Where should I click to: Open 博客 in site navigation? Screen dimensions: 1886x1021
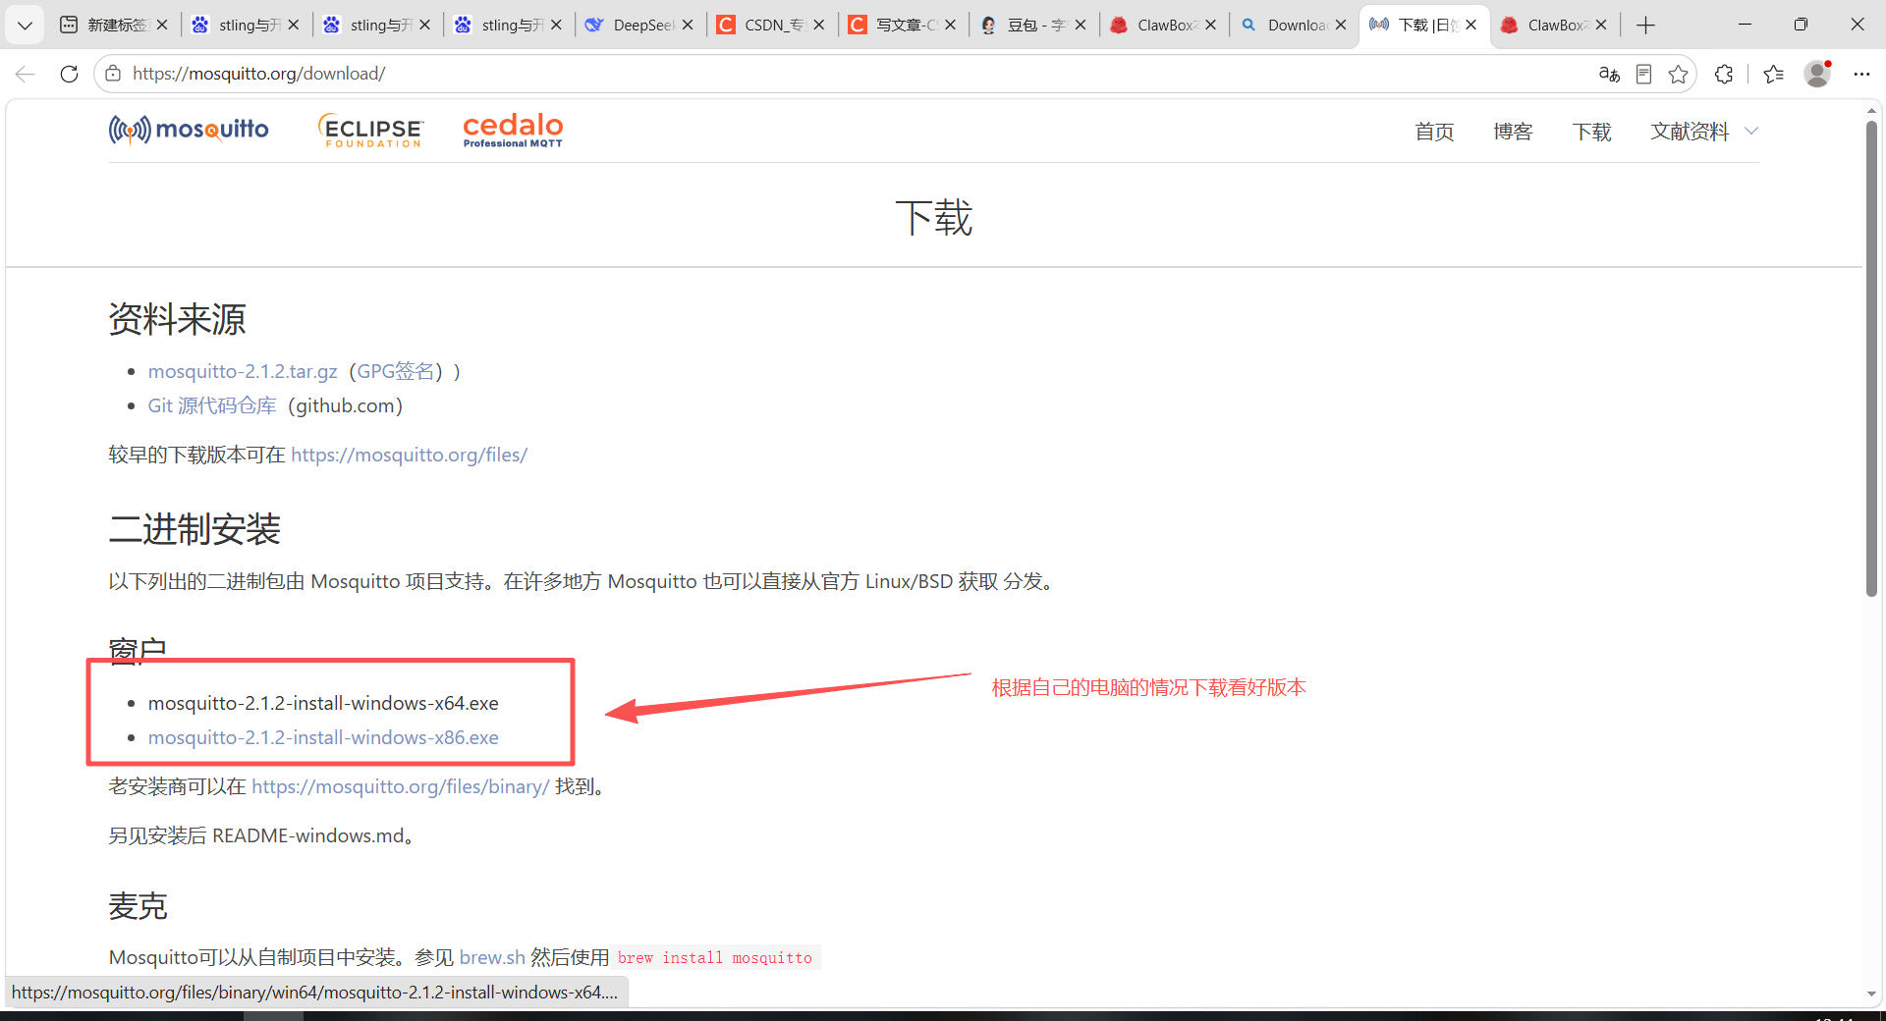coord(1513,132)
